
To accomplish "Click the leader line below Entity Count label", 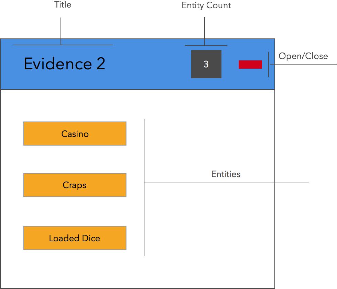I will (x=205, y=31).
